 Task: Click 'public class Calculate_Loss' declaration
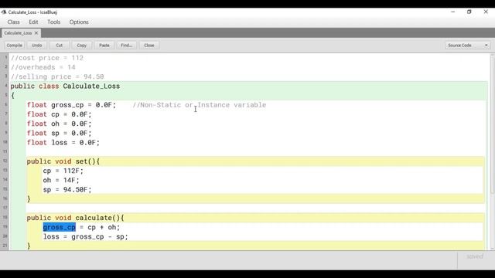(65, 86)
